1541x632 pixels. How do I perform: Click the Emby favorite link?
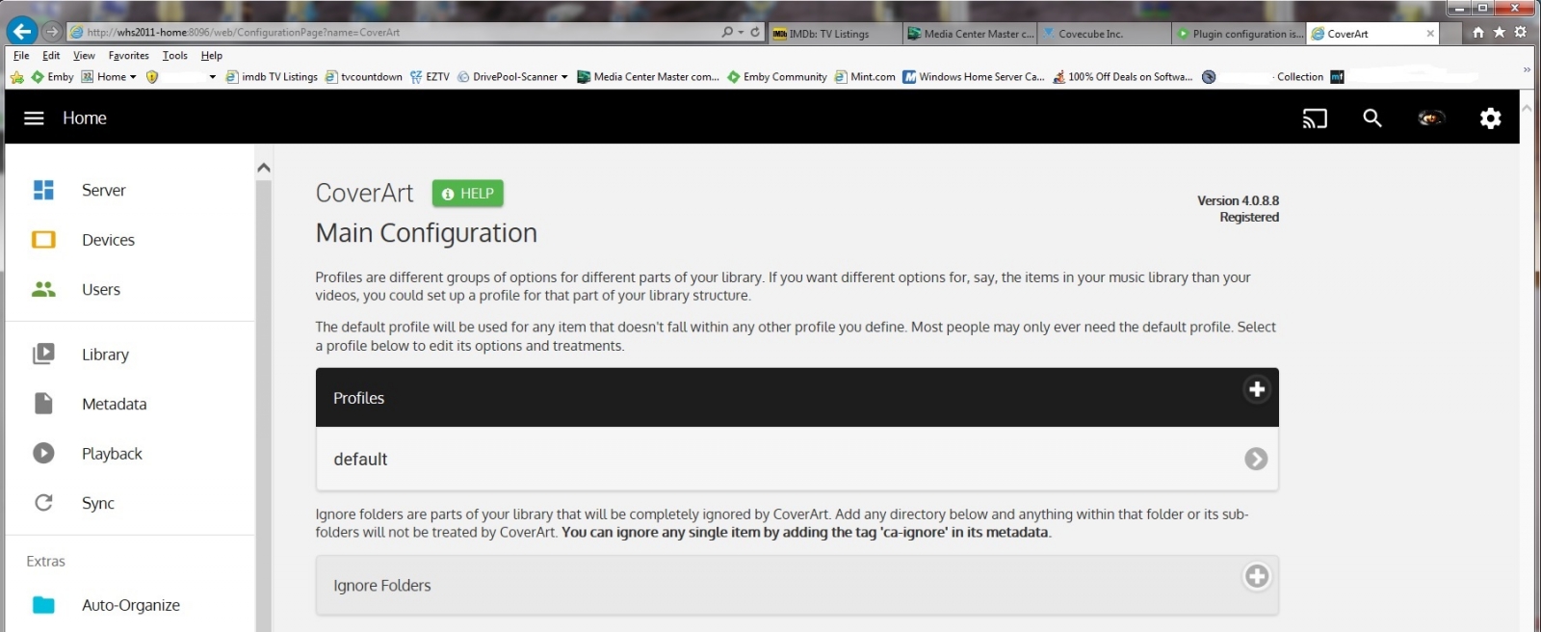(52, 77)
